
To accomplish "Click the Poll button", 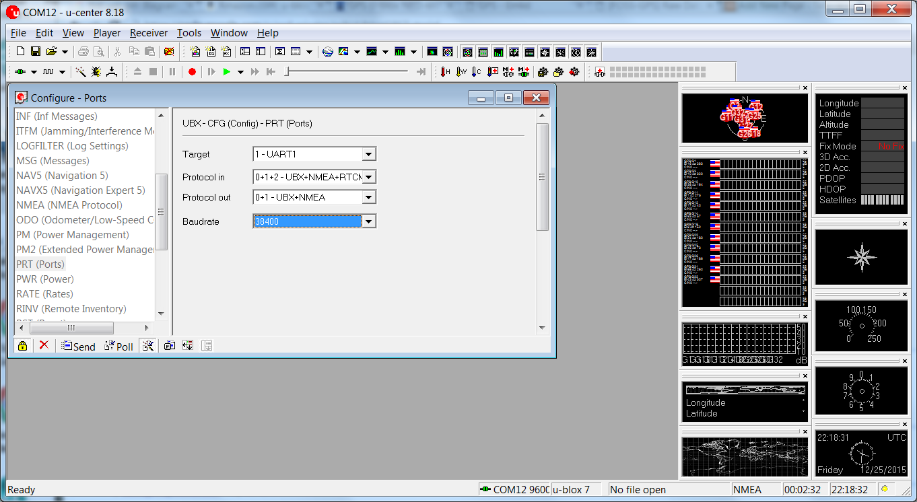I will click(x=119, y=346).
